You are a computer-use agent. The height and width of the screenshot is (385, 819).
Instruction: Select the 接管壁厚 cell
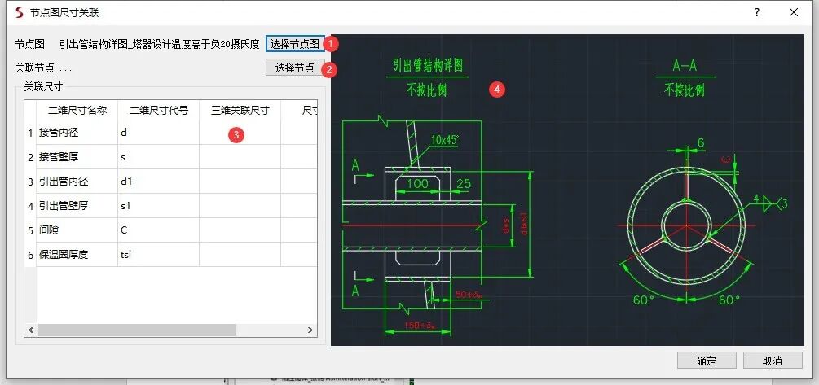point(77,157)
